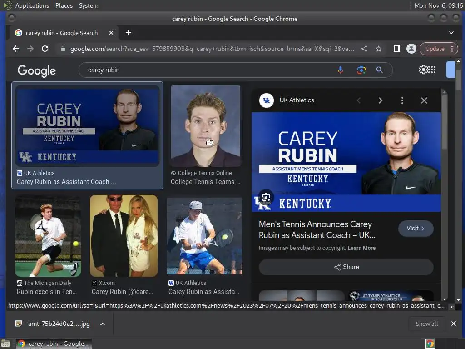The height and width of the screenshot is (349, 465).
Task: Close the carey rubin search tab
Action: coord(111,33)
